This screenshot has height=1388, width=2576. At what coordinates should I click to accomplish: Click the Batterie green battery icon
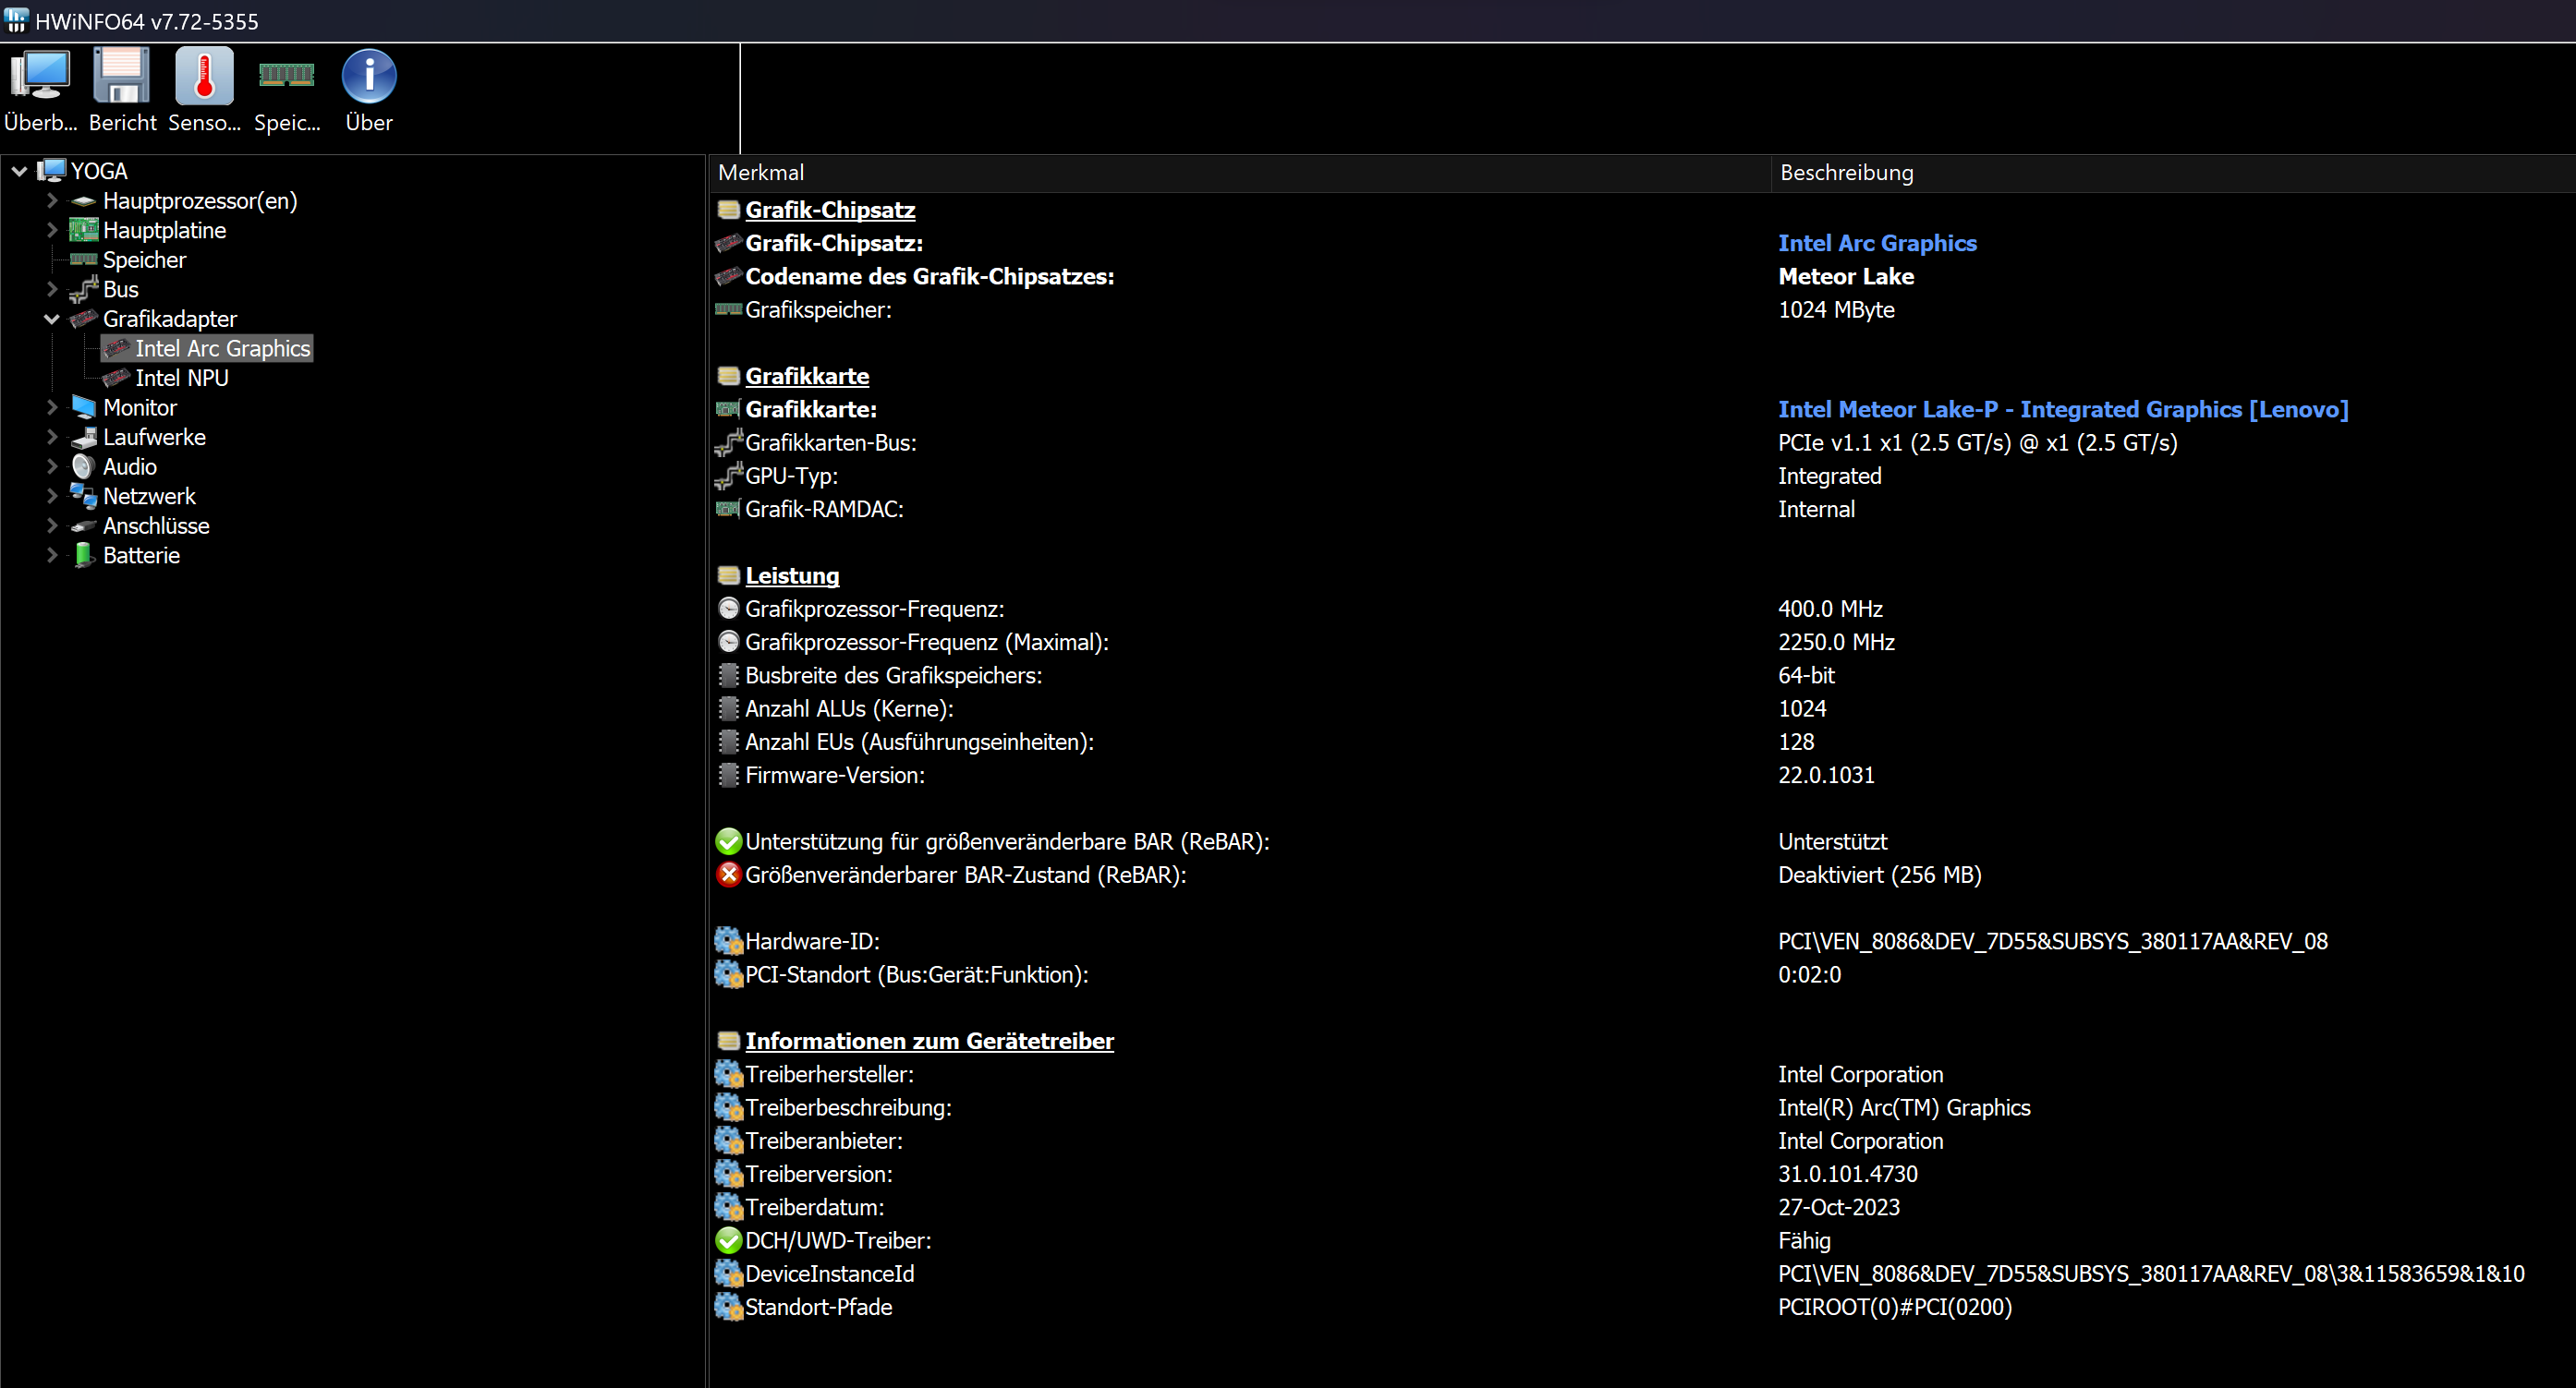pos(84,555)
